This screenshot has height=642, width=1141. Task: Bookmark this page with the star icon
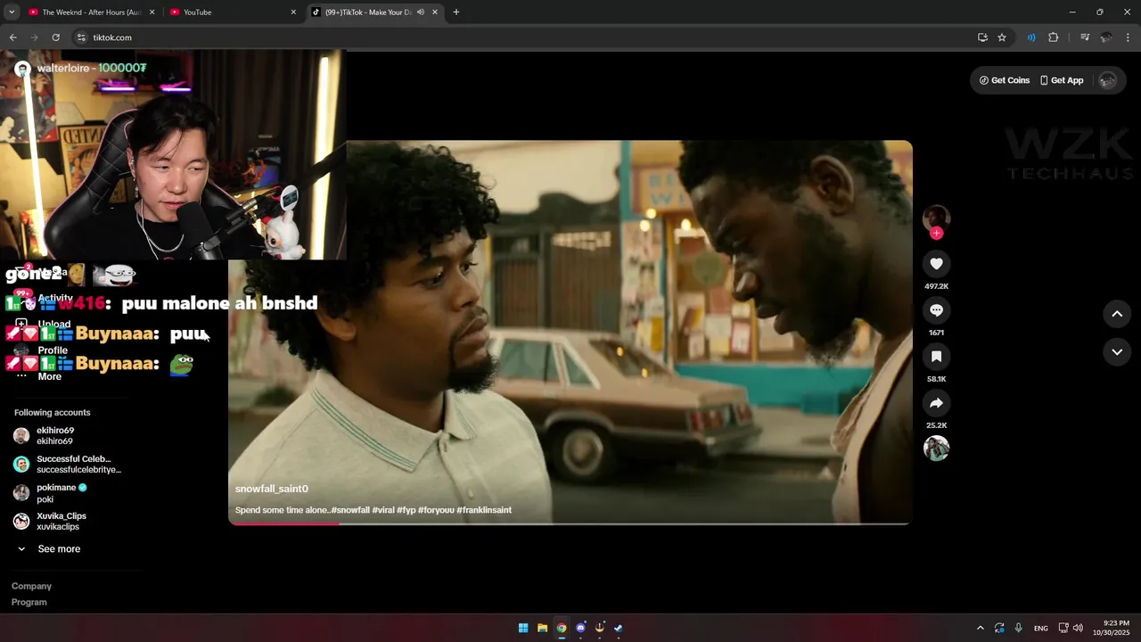1002,37
